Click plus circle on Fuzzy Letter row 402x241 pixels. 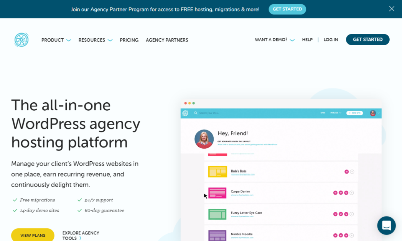click(352, 214)
